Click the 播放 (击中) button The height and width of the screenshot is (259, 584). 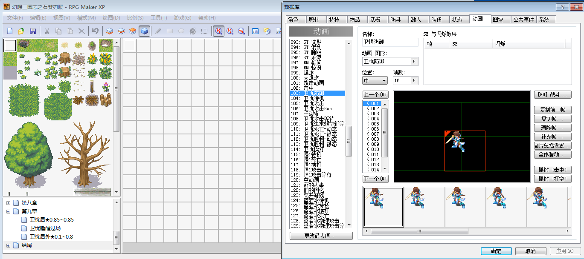coord(553,170)
